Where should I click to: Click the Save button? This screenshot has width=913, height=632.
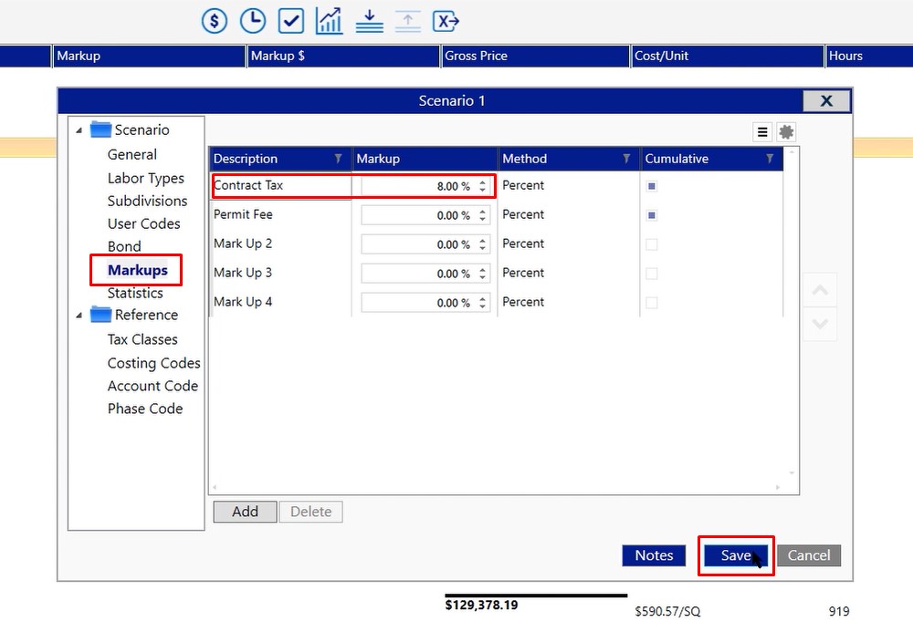click(x=736, y=555)
